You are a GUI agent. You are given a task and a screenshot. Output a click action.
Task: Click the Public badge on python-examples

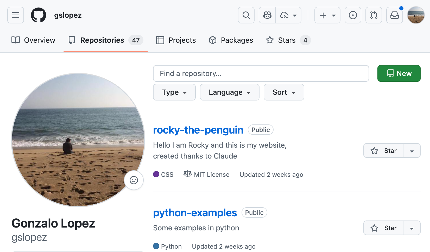pyautogui.click(x=254, y=212)
